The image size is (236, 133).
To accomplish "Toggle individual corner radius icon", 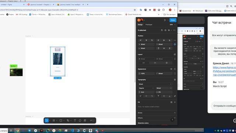I will 175,74.
